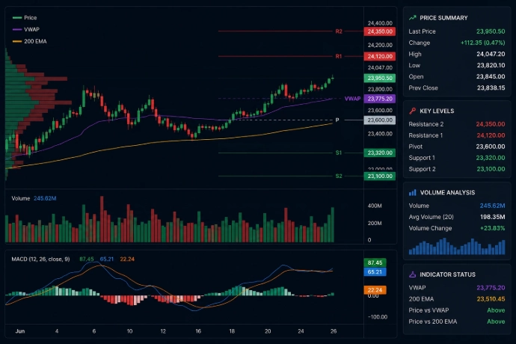Click the 200 EMA value 23,510.45

point(491,299)
